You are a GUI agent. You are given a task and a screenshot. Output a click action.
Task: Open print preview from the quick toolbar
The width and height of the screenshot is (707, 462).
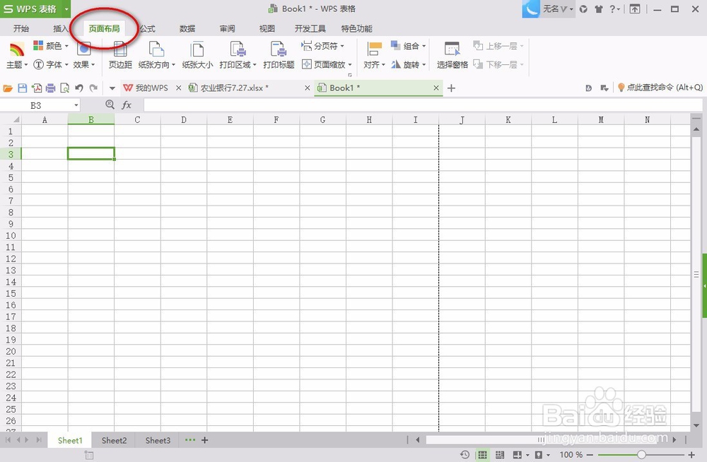[64, 88]
